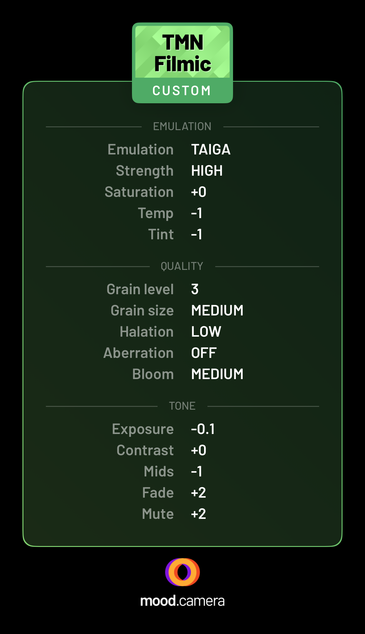
Task: Click the Fade +2 value
Action: [x=199, y=493]
